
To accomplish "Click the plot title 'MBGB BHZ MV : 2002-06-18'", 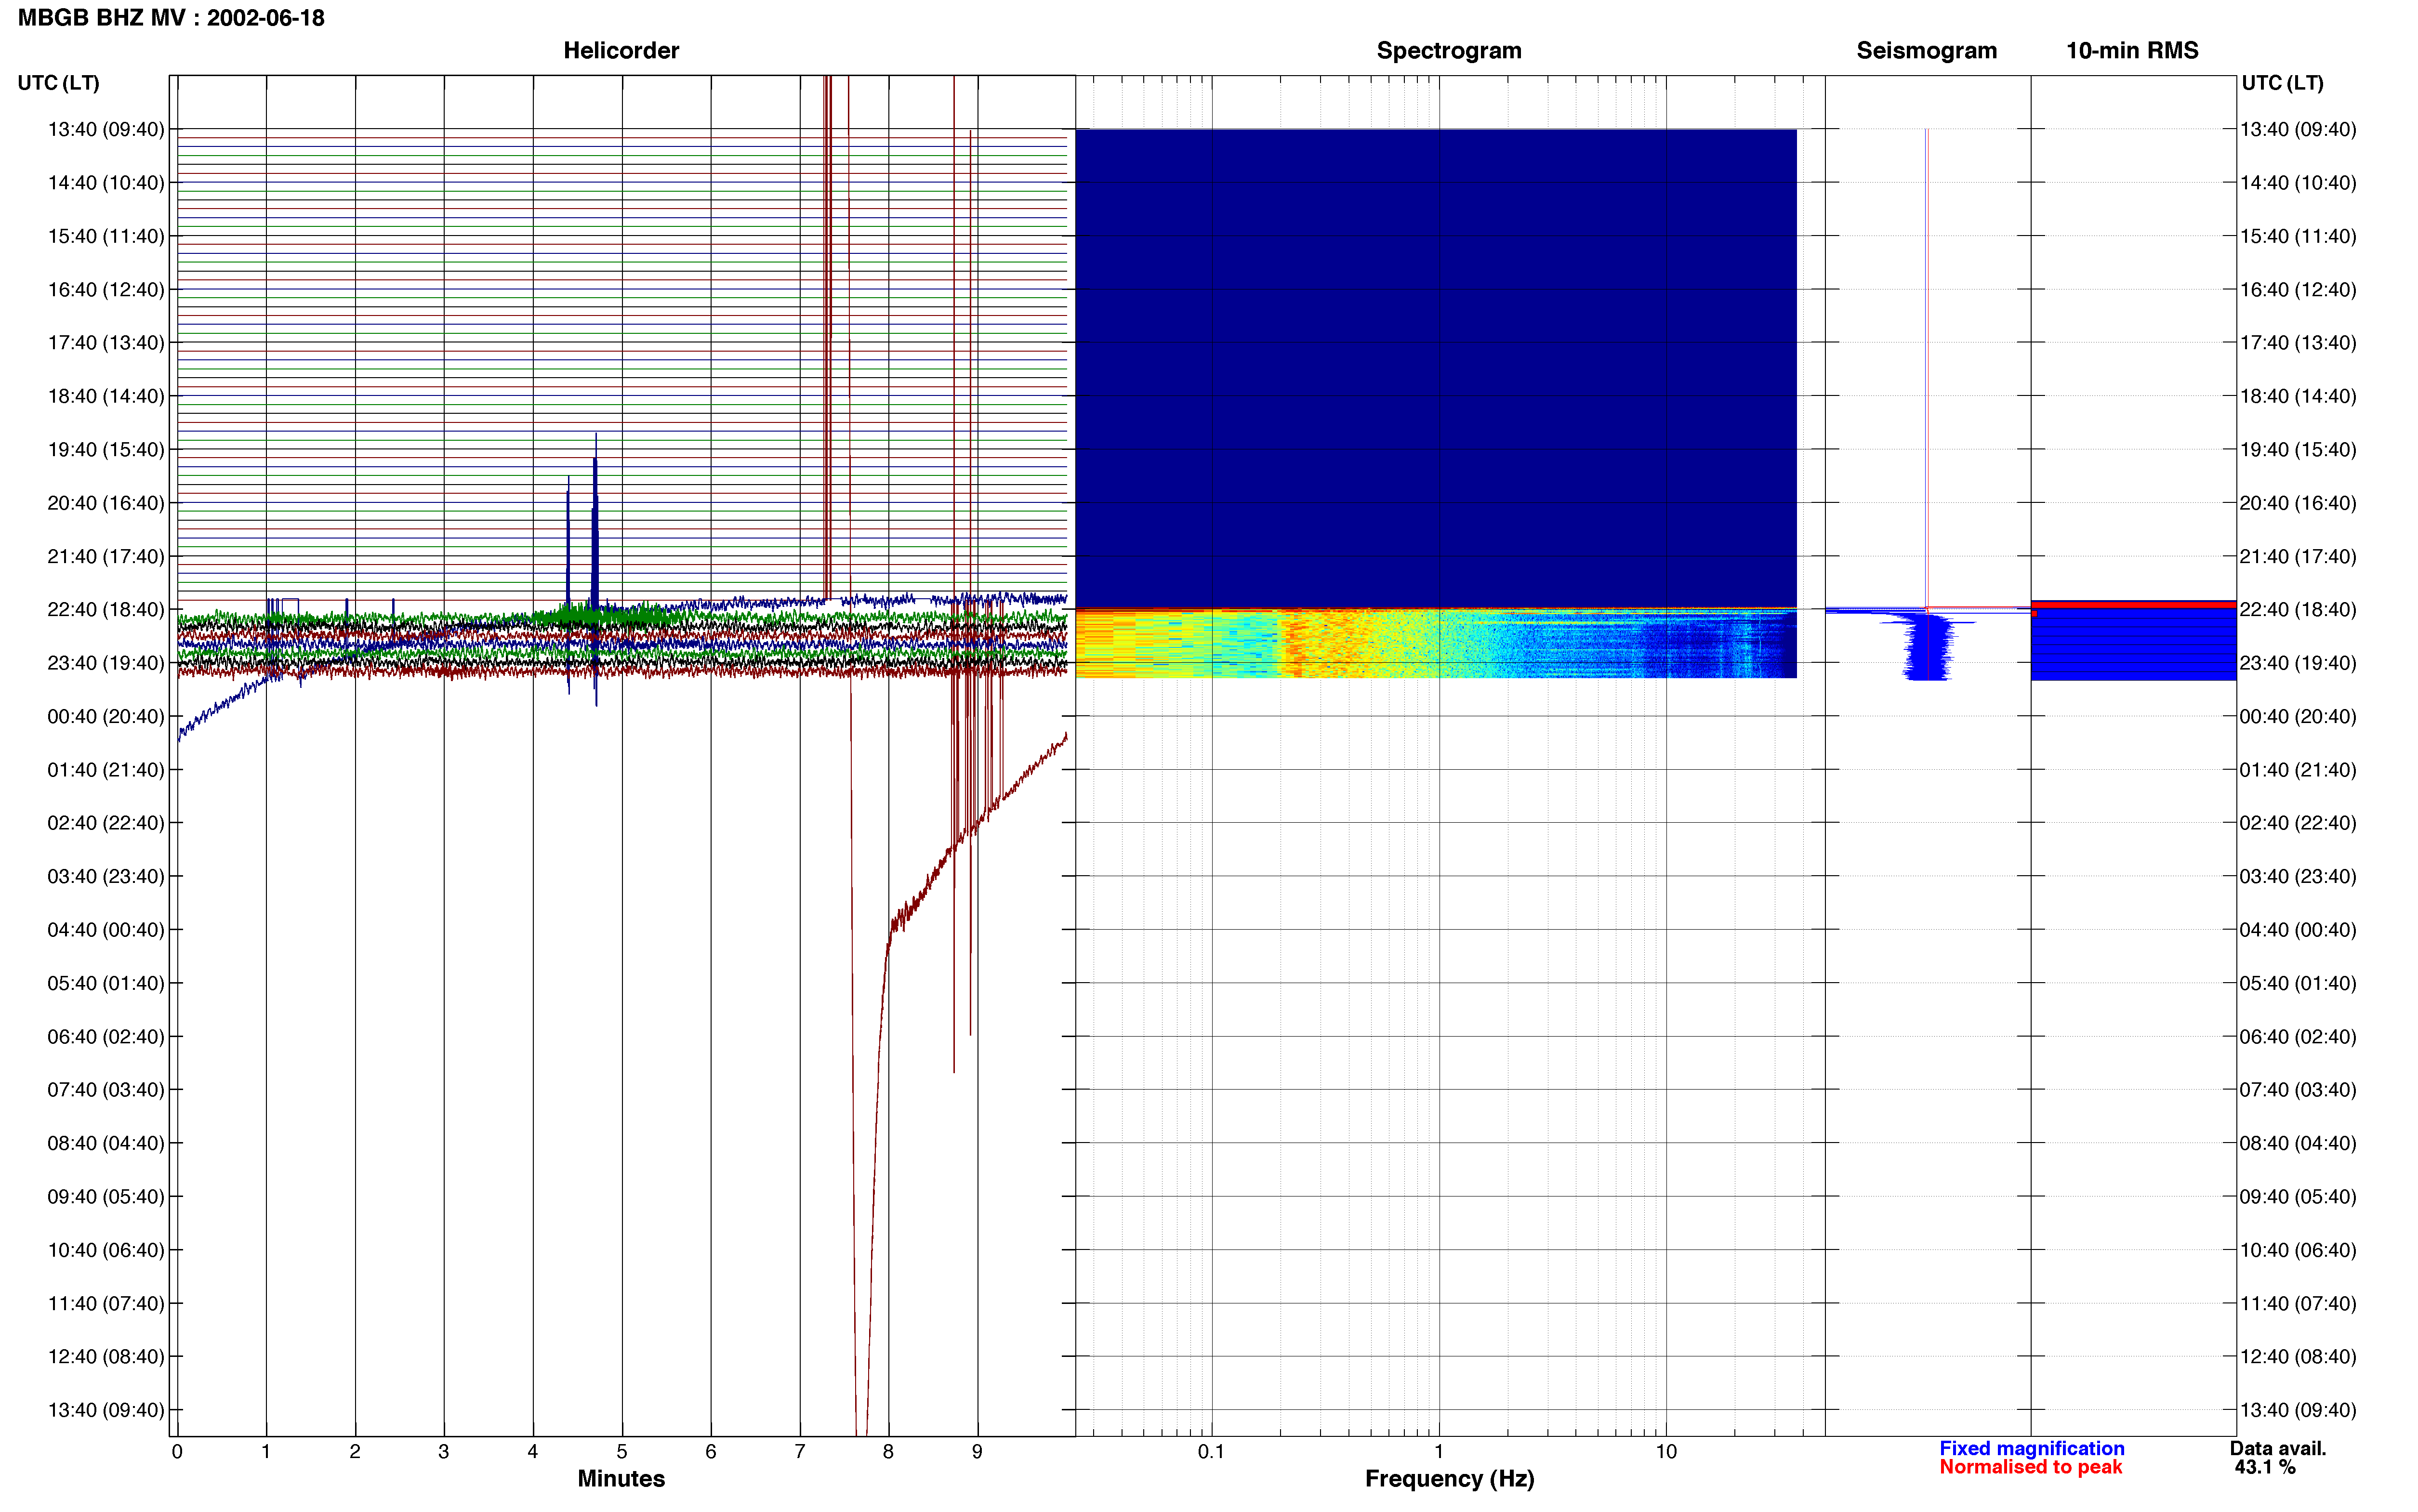I will pyautogui.click(x=171, y=18).
